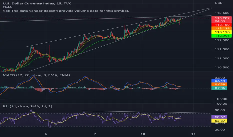The height and width of the screenshot is (137, 233).
Task: Click the 112.000 price axis tick
Action: [x=222, y=40]
